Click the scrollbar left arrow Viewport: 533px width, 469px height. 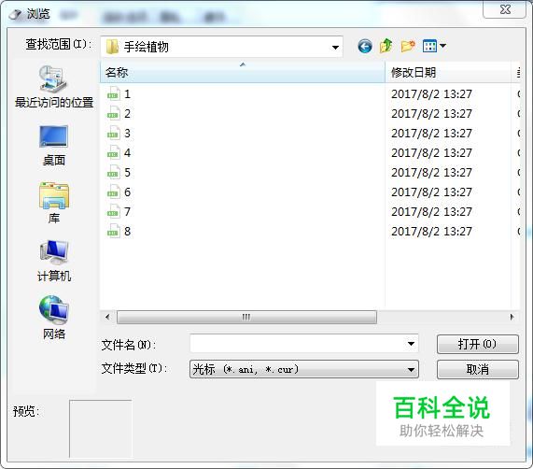tap(107, 318)
